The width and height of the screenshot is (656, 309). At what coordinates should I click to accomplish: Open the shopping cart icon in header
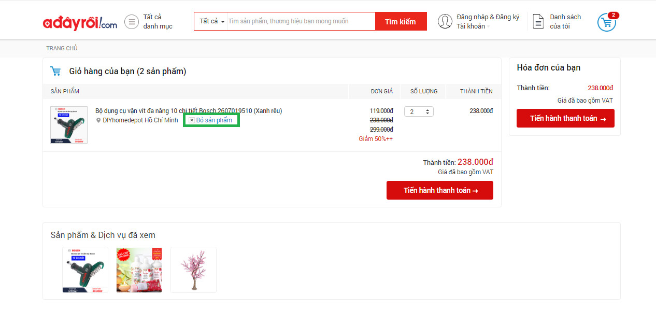pos(606,22)
